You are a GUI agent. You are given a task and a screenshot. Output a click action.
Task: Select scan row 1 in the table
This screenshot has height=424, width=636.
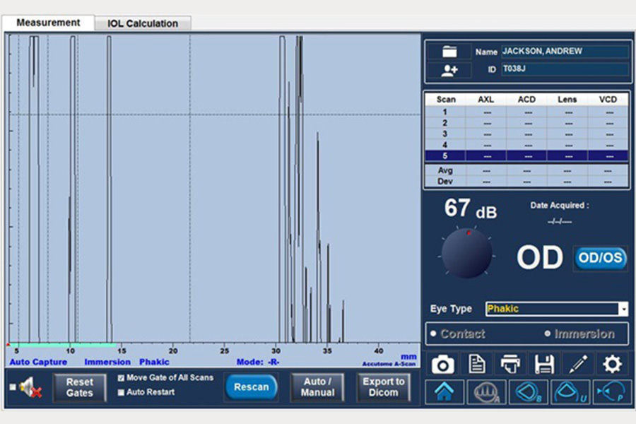point(526,112)
